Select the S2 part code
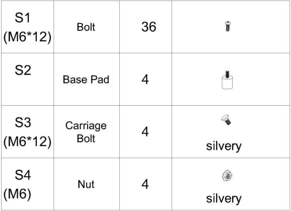The height and width of the screenshot is (211, 291). [23, 70]
